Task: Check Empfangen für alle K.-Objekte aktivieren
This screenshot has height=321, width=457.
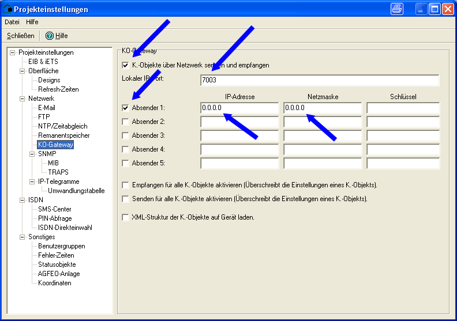Action: click(126, 185)
